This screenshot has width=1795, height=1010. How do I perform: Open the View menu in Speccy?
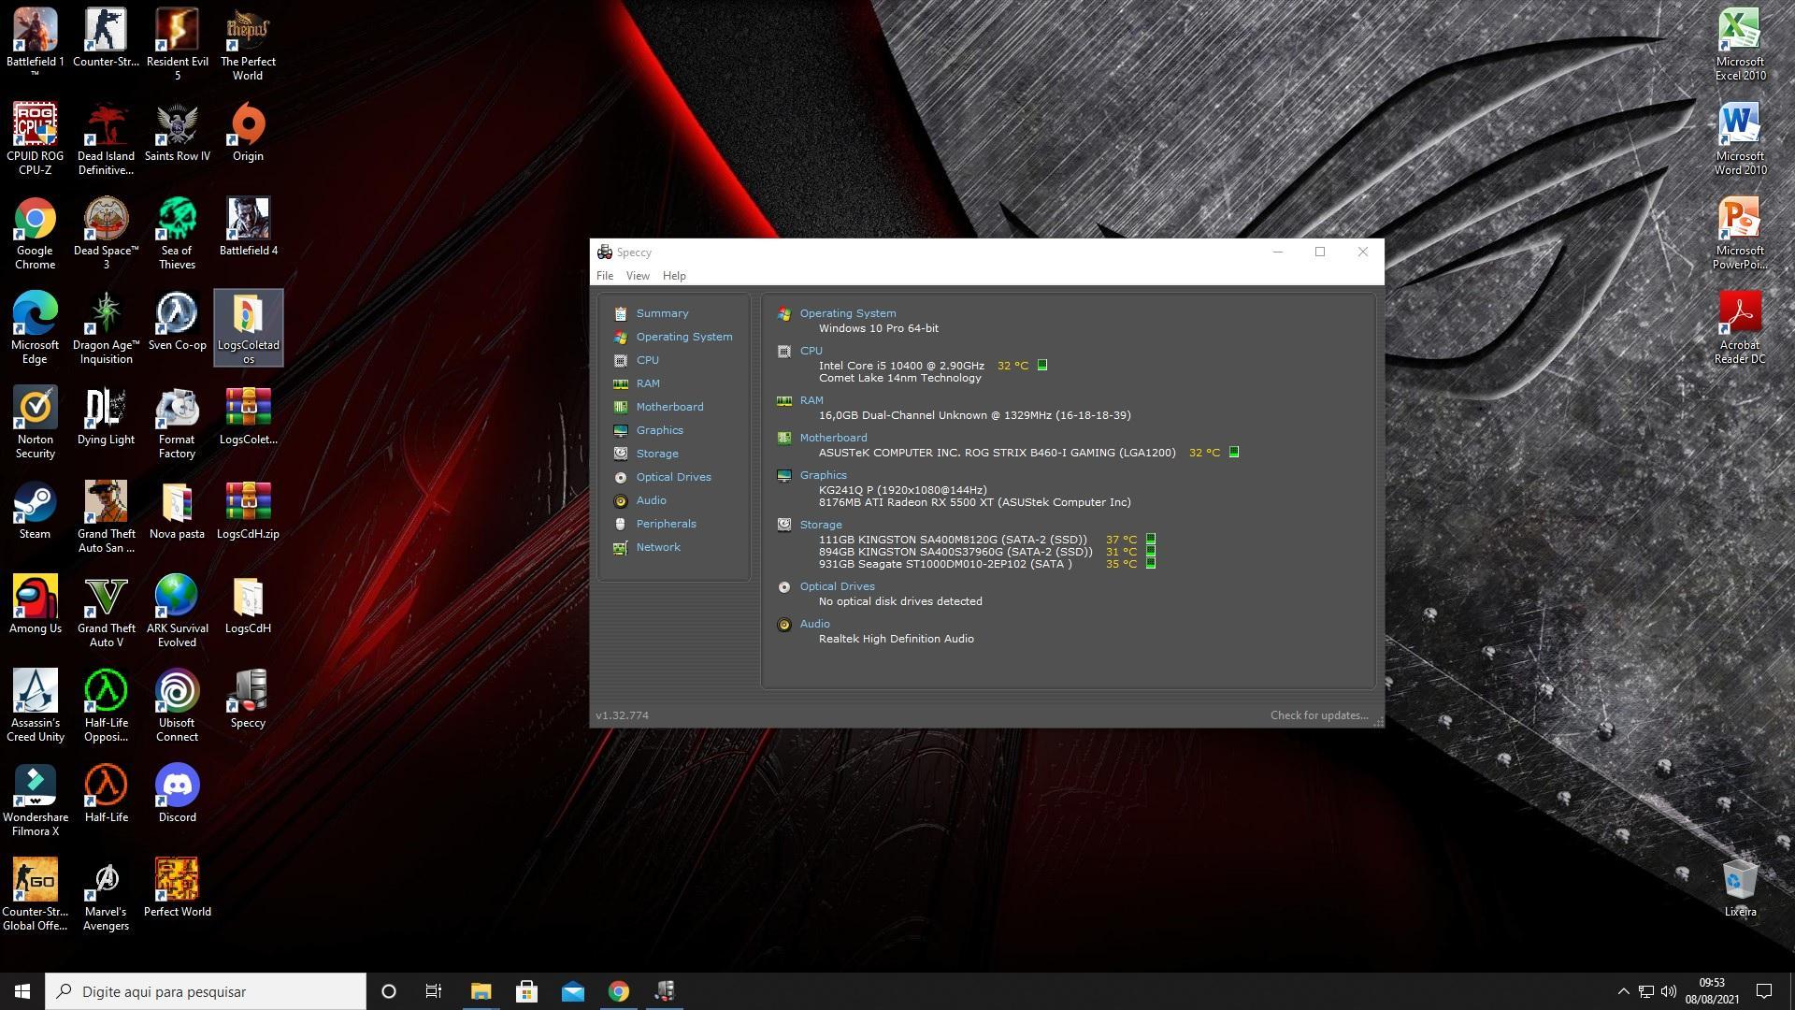click(x=638, y=276)
